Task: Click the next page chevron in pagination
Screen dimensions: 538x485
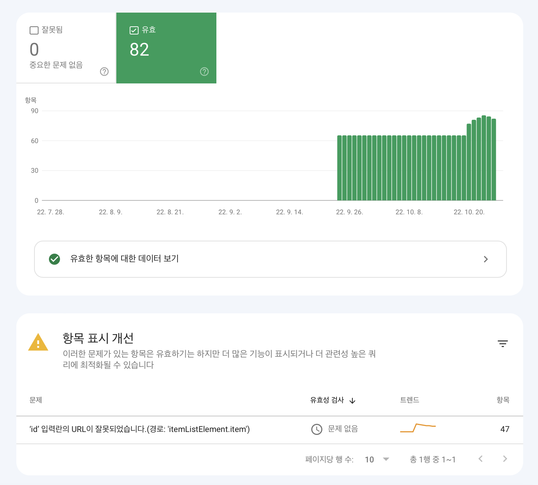Action: point(505,459)
